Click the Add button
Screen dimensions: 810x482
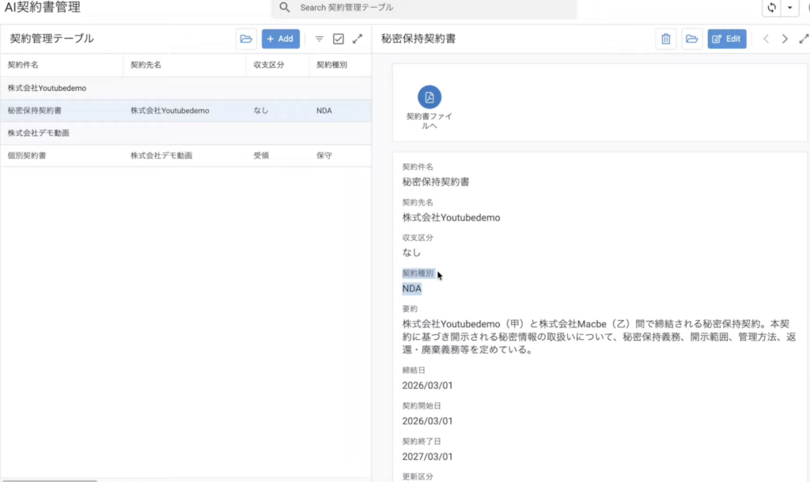[280, 39]
